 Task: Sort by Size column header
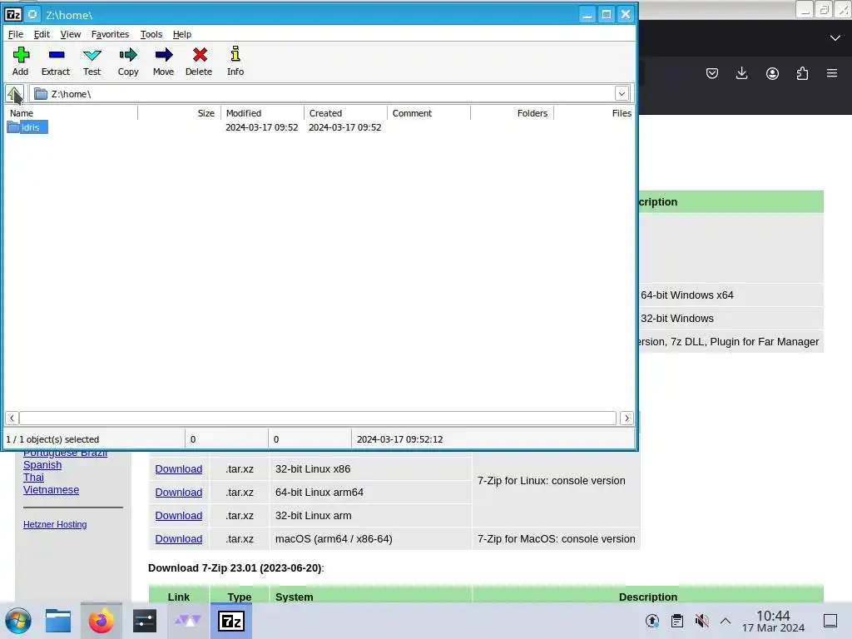[180, 113]
